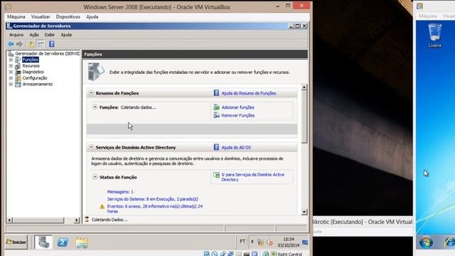Click the Up one level folder icon
455x256 pixels.
click(x=31, y=44)
